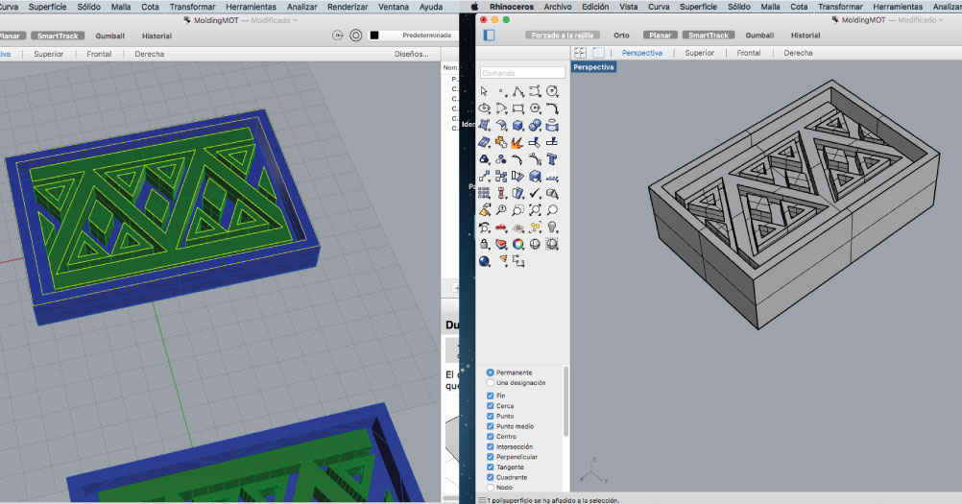
Task: Pick the Rectangle tool
Action: point(517,108)
